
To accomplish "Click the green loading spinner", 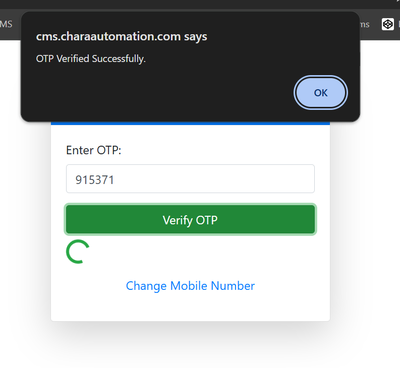I will 77,252.
